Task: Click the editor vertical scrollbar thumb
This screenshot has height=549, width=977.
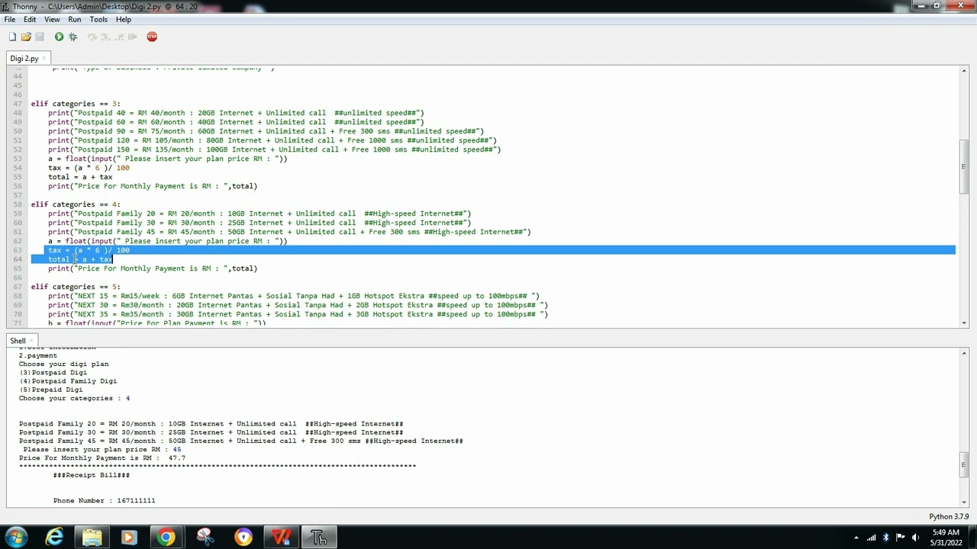Action: click(x=965, y=166)
